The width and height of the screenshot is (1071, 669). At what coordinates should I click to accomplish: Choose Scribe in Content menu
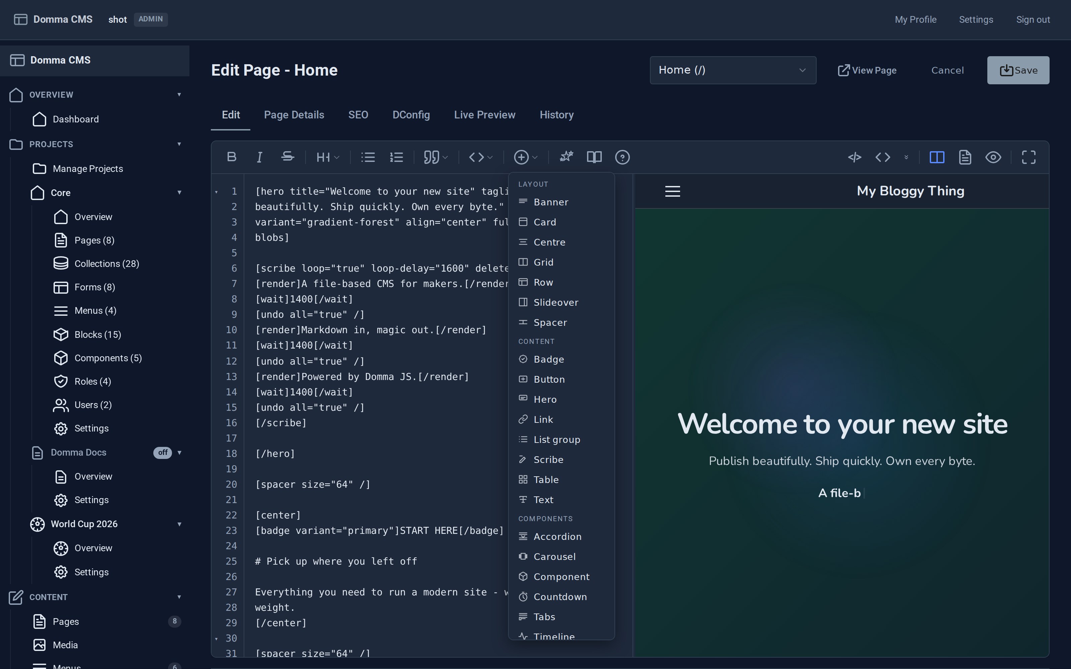[x=561, y=459]
